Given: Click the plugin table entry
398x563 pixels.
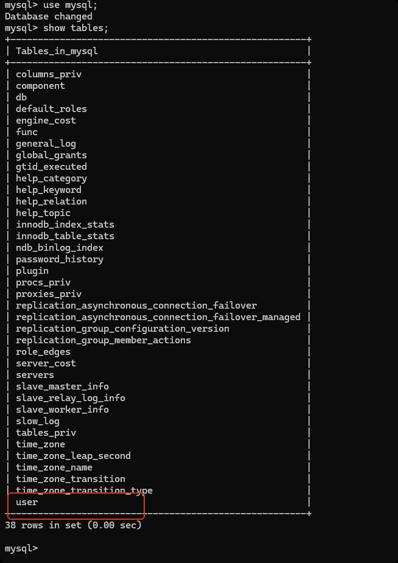Looking at the screenshot, I should point(32,271).
